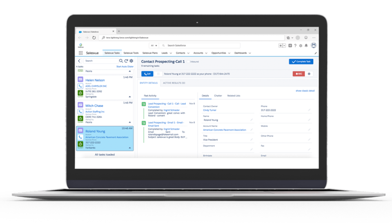The image size is (392, 223).
Task: Edit the Title field pencil
Action: point(252,139)
